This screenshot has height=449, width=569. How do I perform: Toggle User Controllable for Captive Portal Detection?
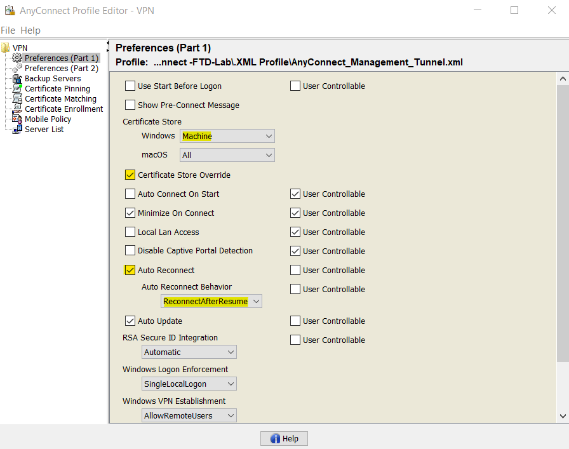tap(295, 251)
